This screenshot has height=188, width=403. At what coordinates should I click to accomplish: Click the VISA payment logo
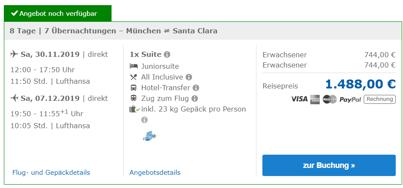click(x=299, y=99)
